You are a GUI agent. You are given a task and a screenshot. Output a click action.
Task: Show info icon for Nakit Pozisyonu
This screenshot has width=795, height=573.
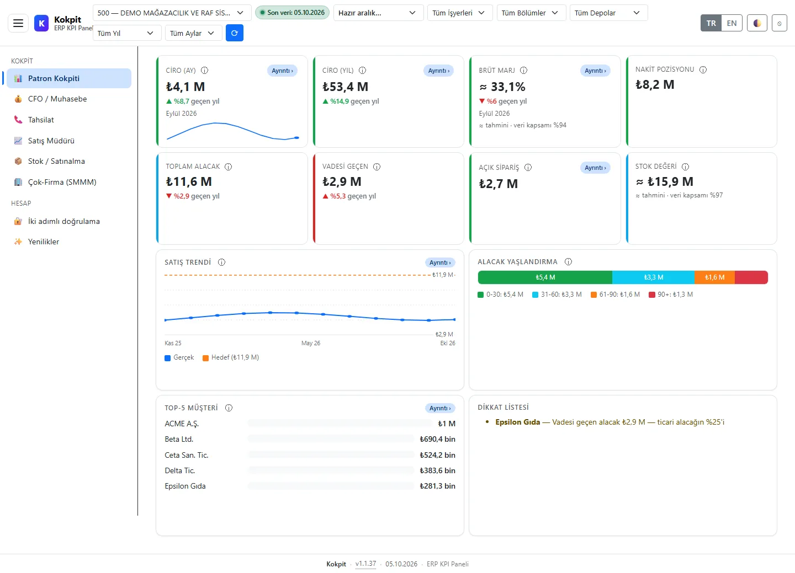coord(703,69)
